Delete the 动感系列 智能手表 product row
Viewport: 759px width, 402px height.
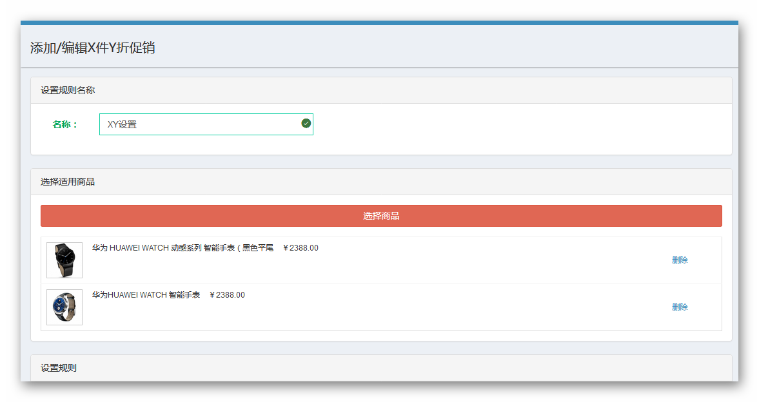(x=680, y=260)
